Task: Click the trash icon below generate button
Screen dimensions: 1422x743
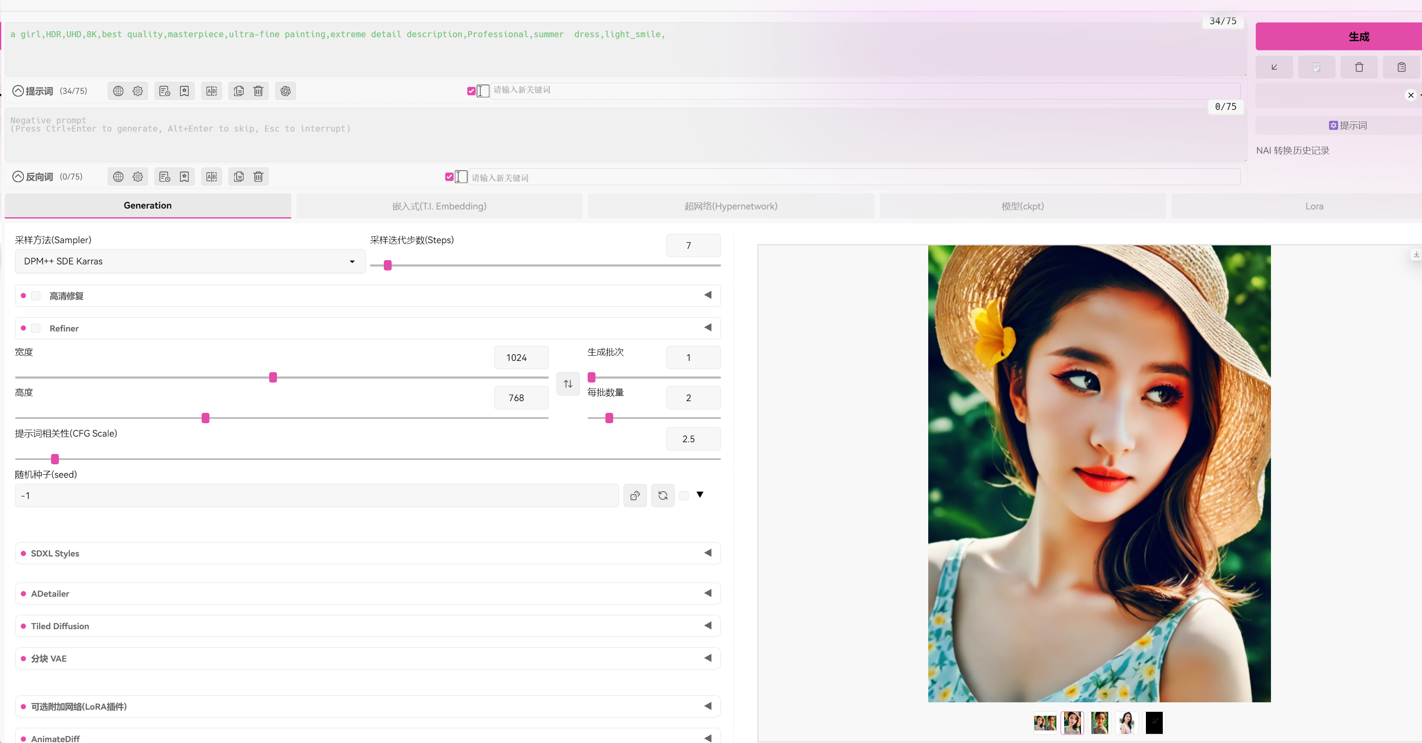Action: [1359, 68]
